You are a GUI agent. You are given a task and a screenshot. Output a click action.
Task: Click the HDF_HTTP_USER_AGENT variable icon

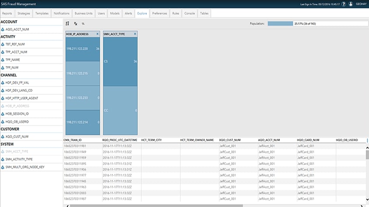click(x=3, y=98)
